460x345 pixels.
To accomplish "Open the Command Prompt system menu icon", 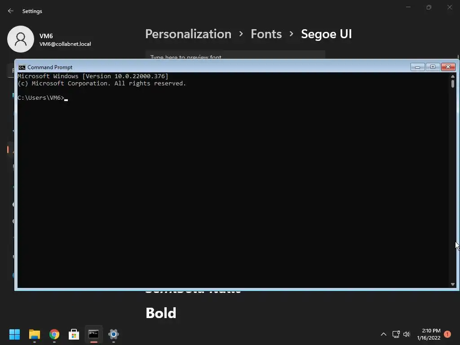I will coord(22,67).
